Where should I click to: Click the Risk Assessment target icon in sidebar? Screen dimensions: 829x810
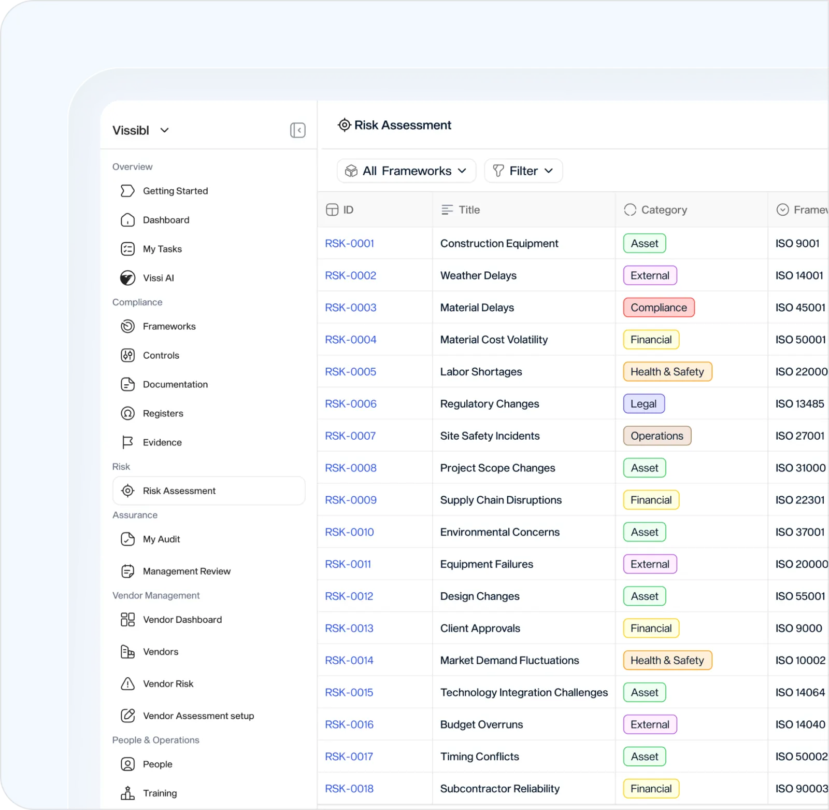127,491
